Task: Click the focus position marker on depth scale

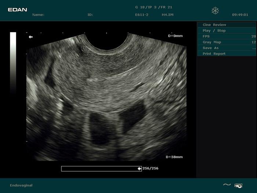Action: click(x=29, y=109)
